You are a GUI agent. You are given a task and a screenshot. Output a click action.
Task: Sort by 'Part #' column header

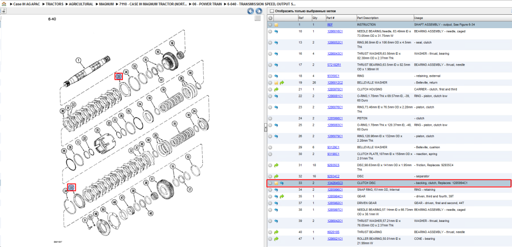click(330, 18)
